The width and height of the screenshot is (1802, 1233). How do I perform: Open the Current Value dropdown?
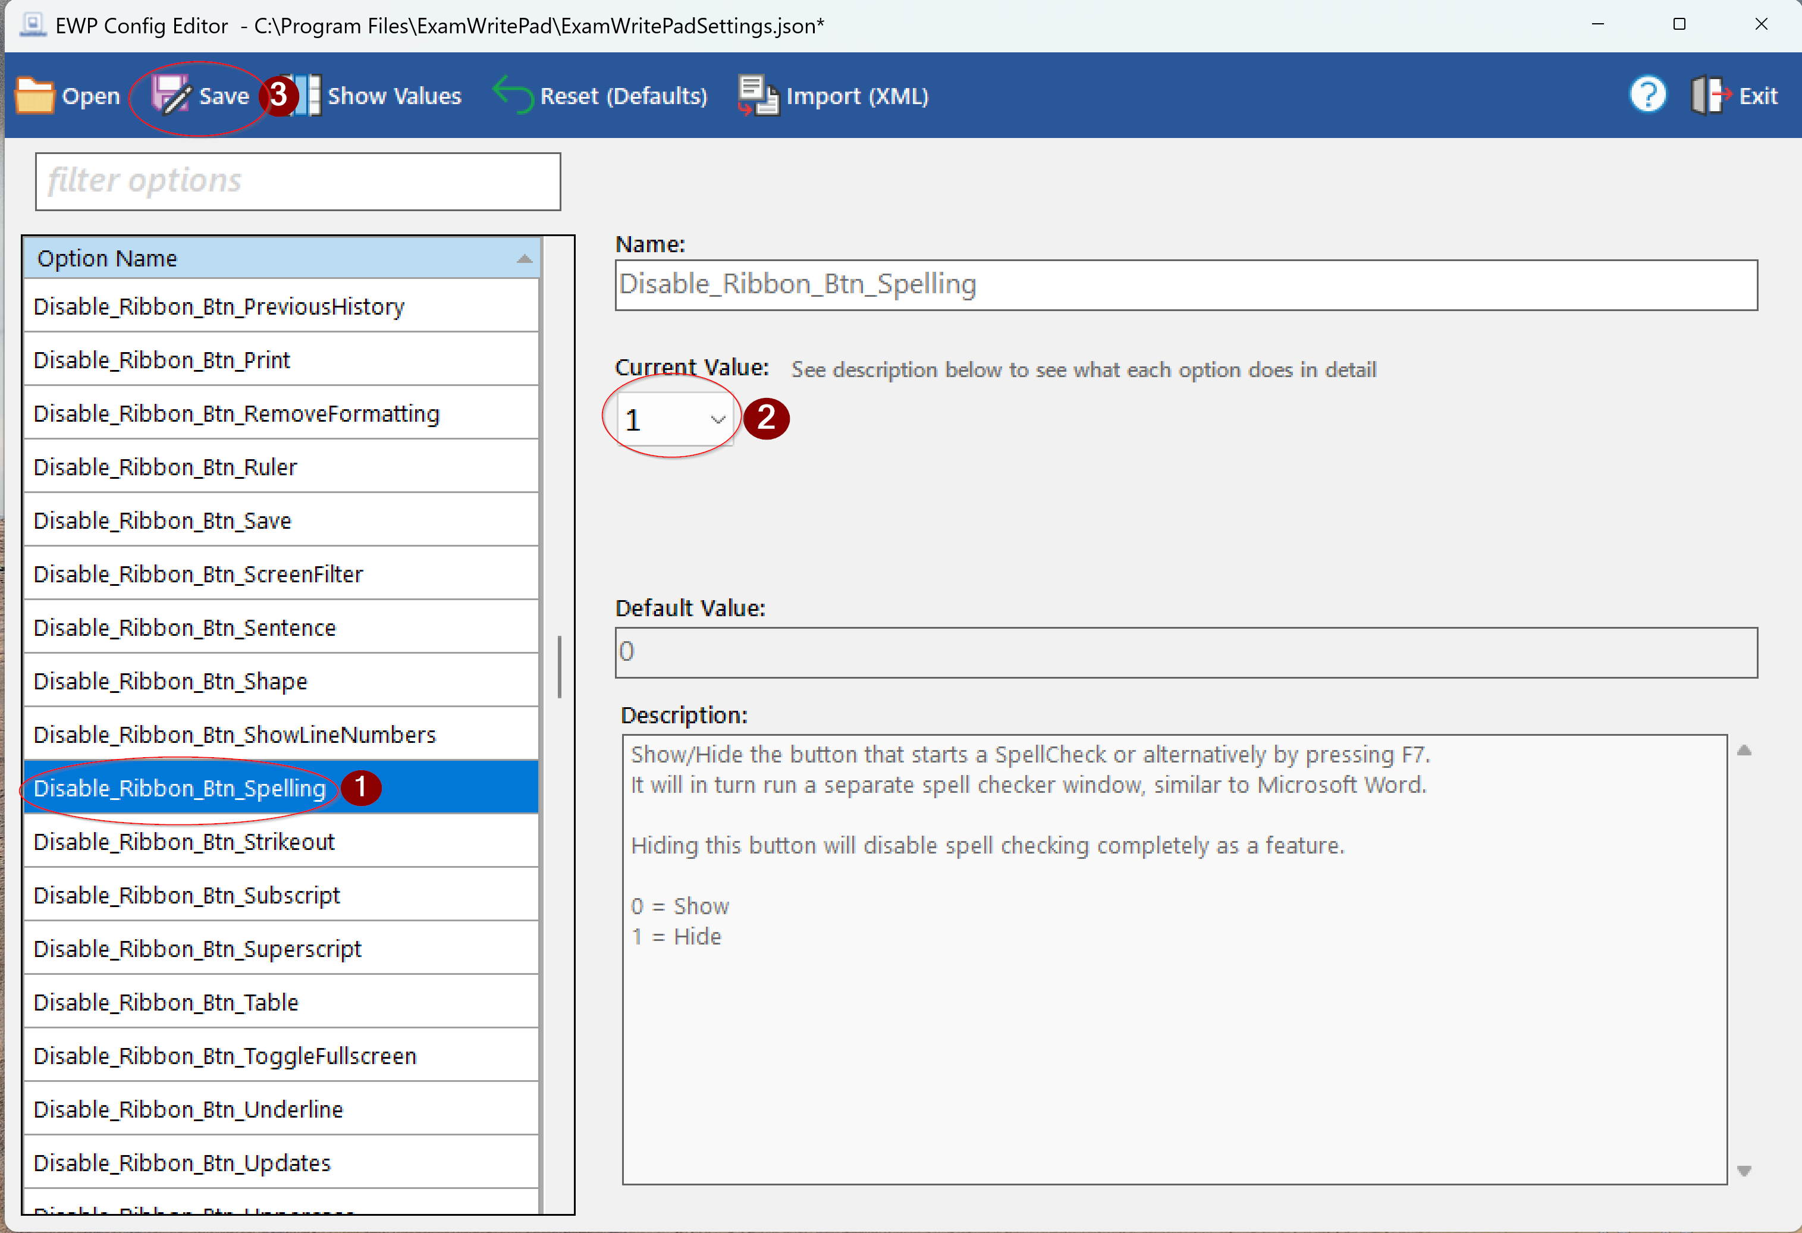tap(717, 419)
